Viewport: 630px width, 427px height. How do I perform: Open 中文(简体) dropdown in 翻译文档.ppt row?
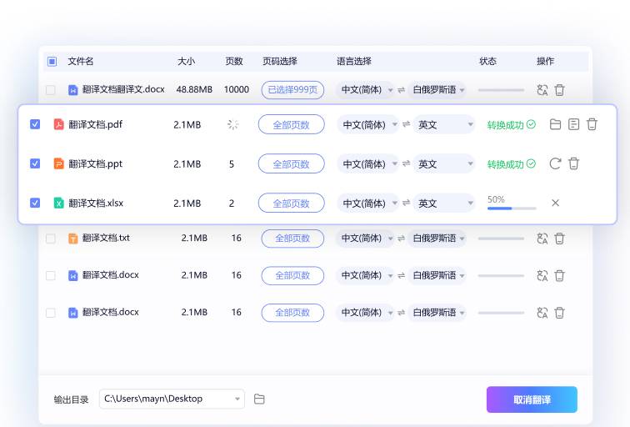(368, 164)
